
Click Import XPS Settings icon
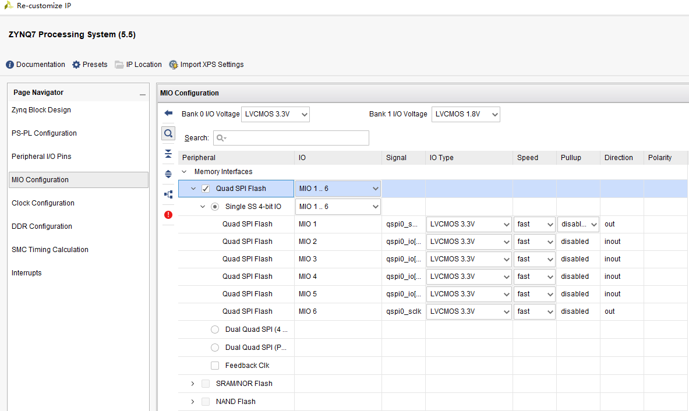pyautogui.click(x=174, y=65)
